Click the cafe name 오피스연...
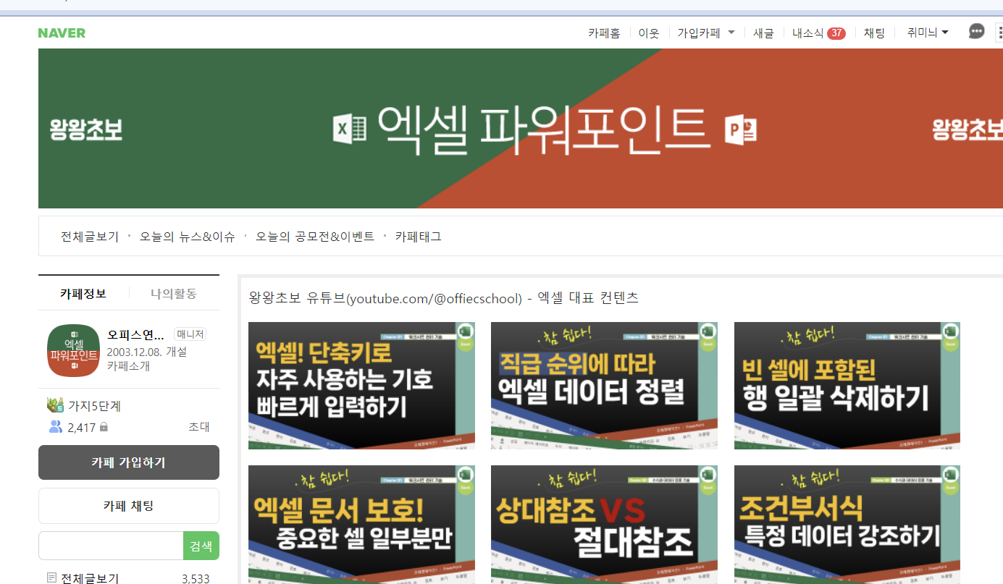This screenshot has width=1003, height=584. (135, 334)
